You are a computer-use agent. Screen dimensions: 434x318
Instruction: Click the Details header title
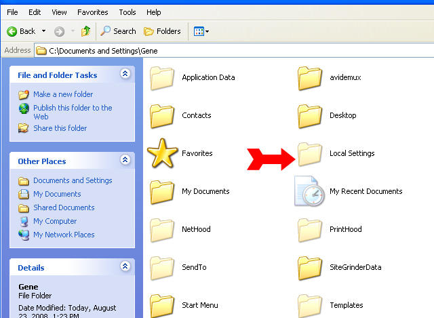click(31, 268)
